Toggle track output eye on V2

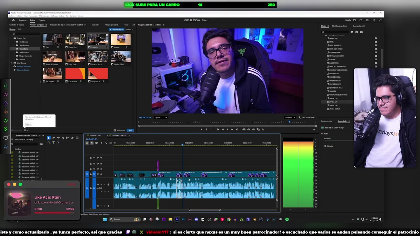coord(101,169)
